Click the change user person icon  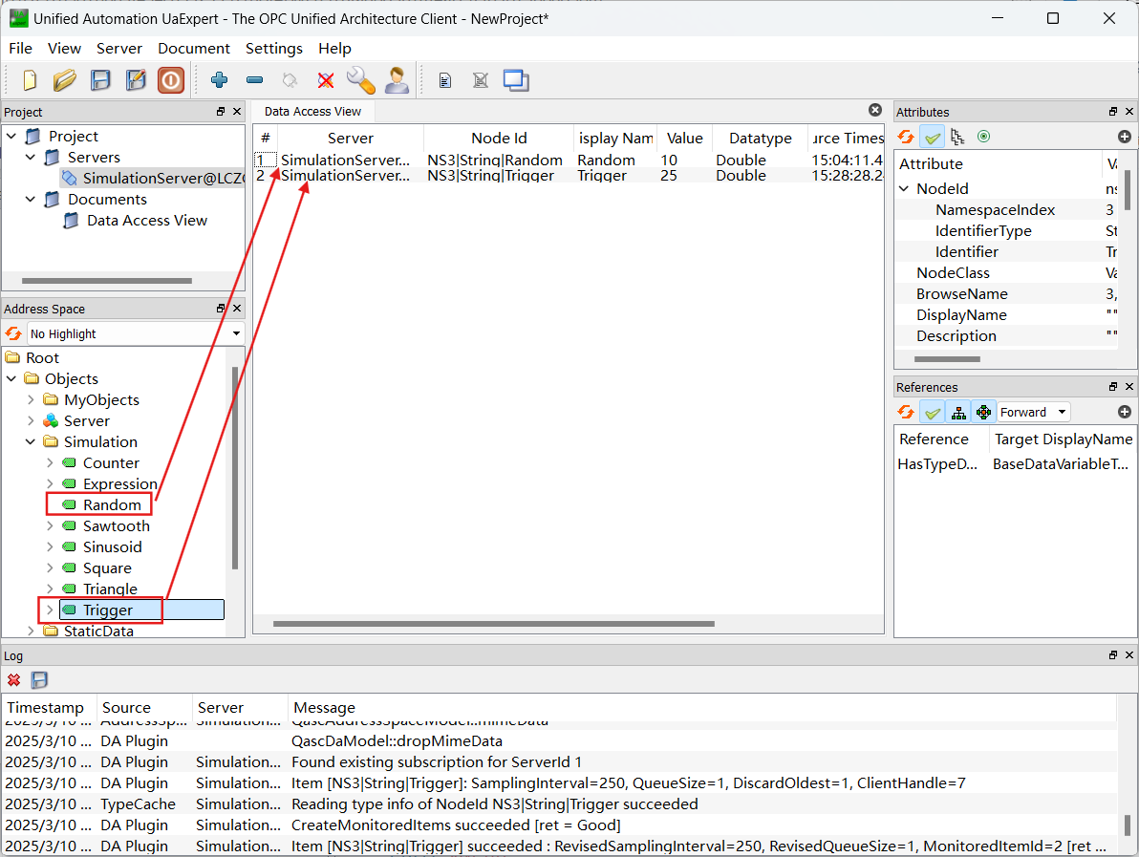tap(397, 80)
